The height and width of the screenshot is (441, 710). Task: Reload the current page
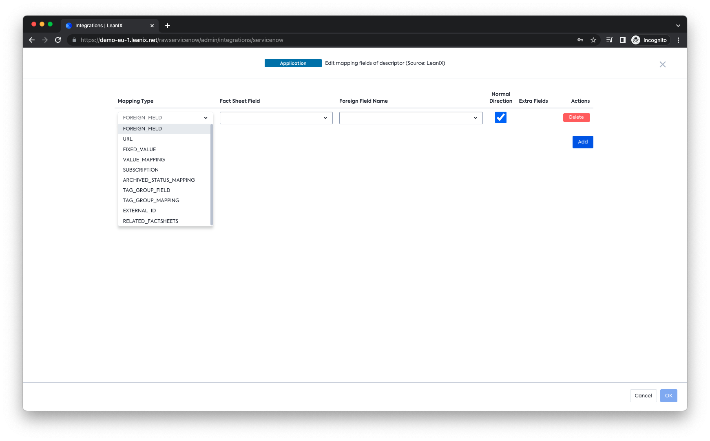pyautogui.click(x=58, y=40)
